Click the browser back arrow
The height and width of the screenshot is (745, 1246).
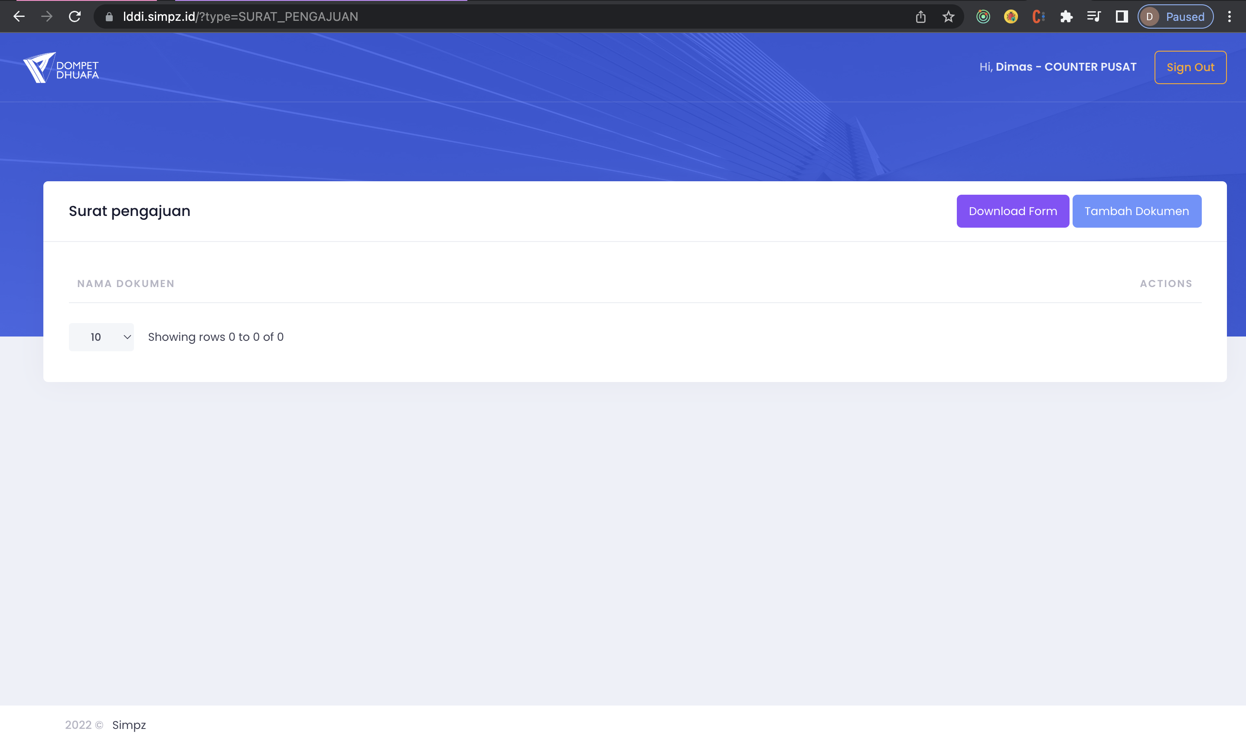pyautogui.click(x=19, y=16)
